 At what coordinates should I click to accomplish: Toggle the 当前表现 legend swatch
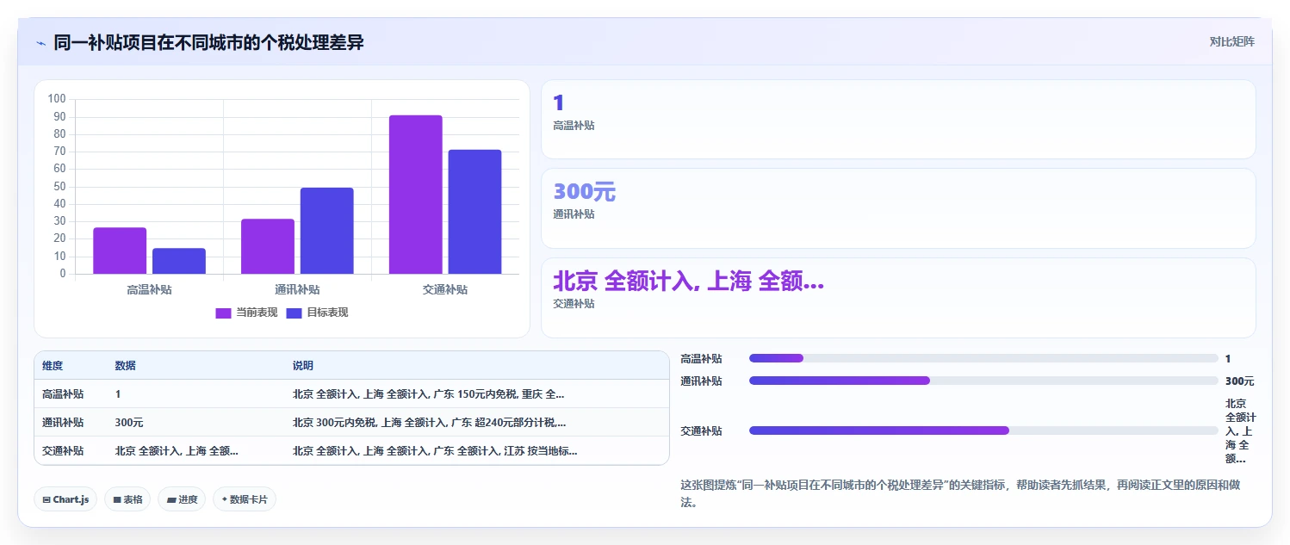click(223, 313)
